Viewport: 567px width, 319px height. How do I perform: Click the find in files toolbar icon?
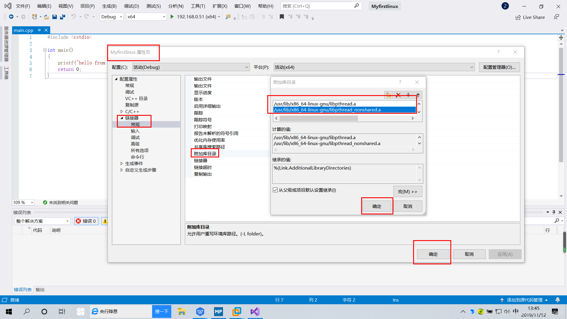(x=228, y=17)
